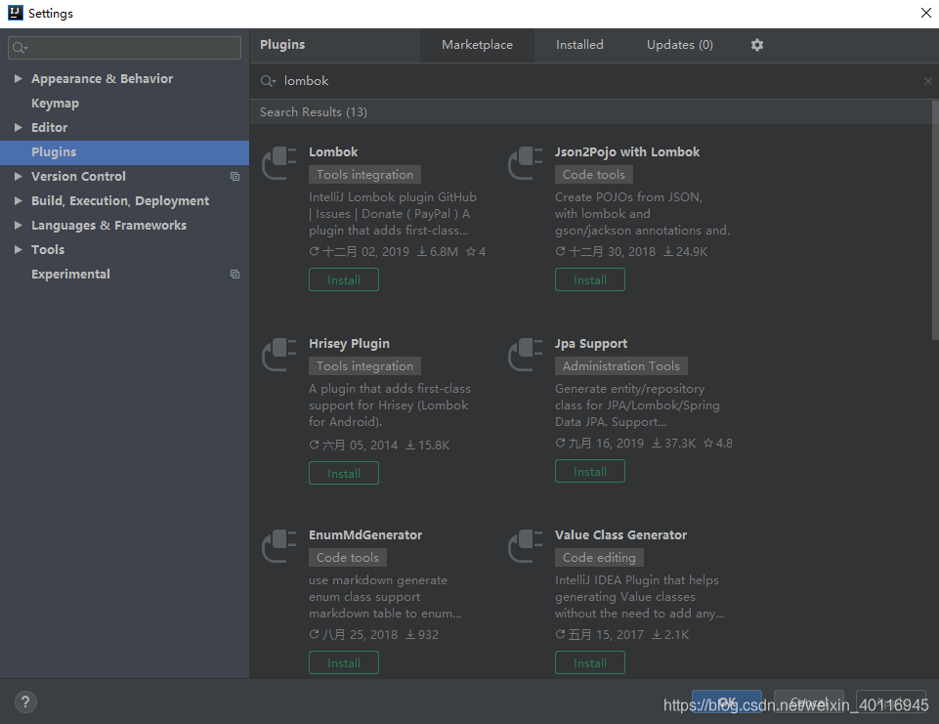This screenshot has height=724, width=939.
Task: Click the IntelliJ logo in title bar
Action: coord(15,13)
